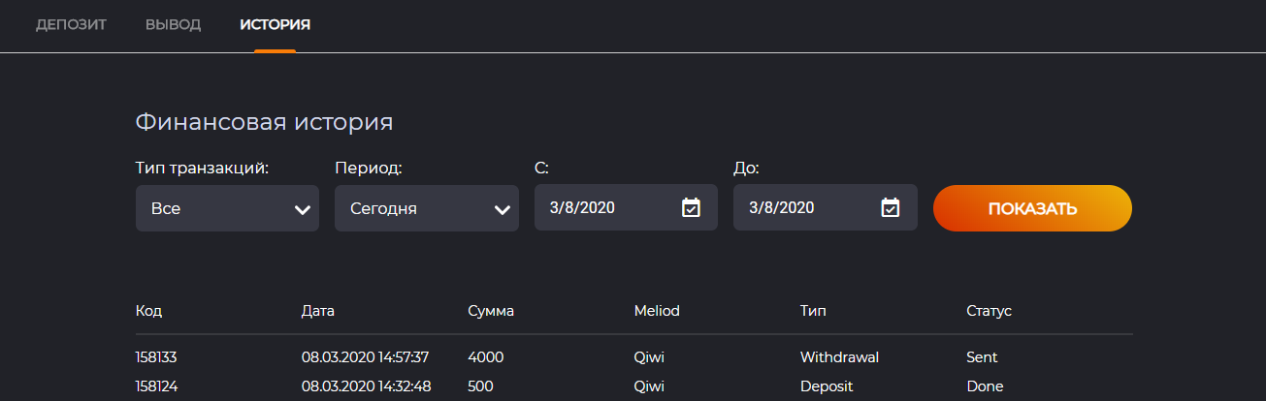This screenshot has width=1266, height=401.
Task: Switch to the Вывод tab
Action: click(x=173, y=24)
